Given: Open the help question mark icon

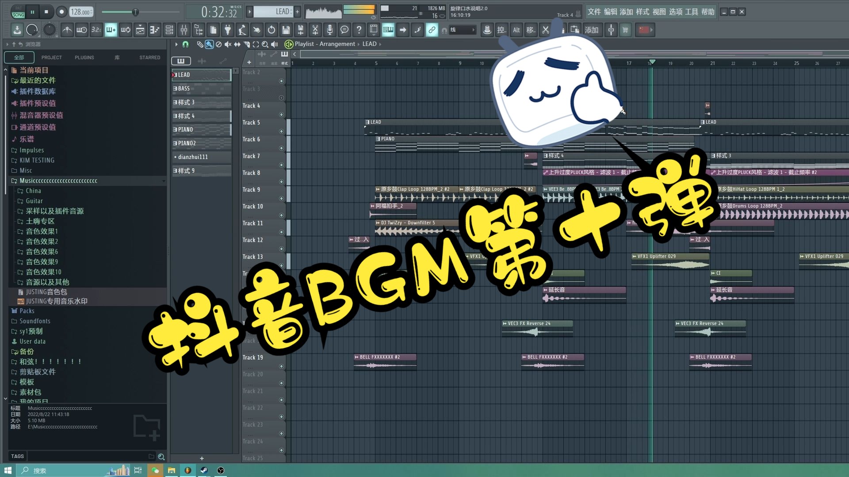Looking at the screenshot, I should click(359, 30).
